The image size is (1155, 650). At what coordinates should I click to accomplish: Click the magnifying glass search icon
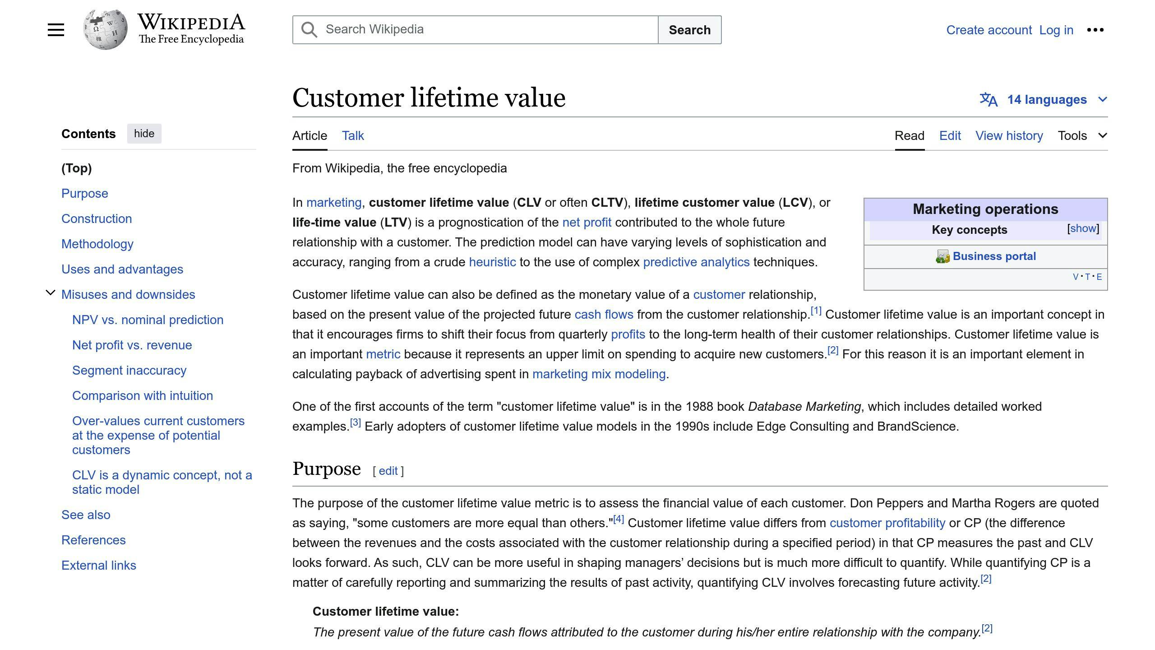pos(309,30)
